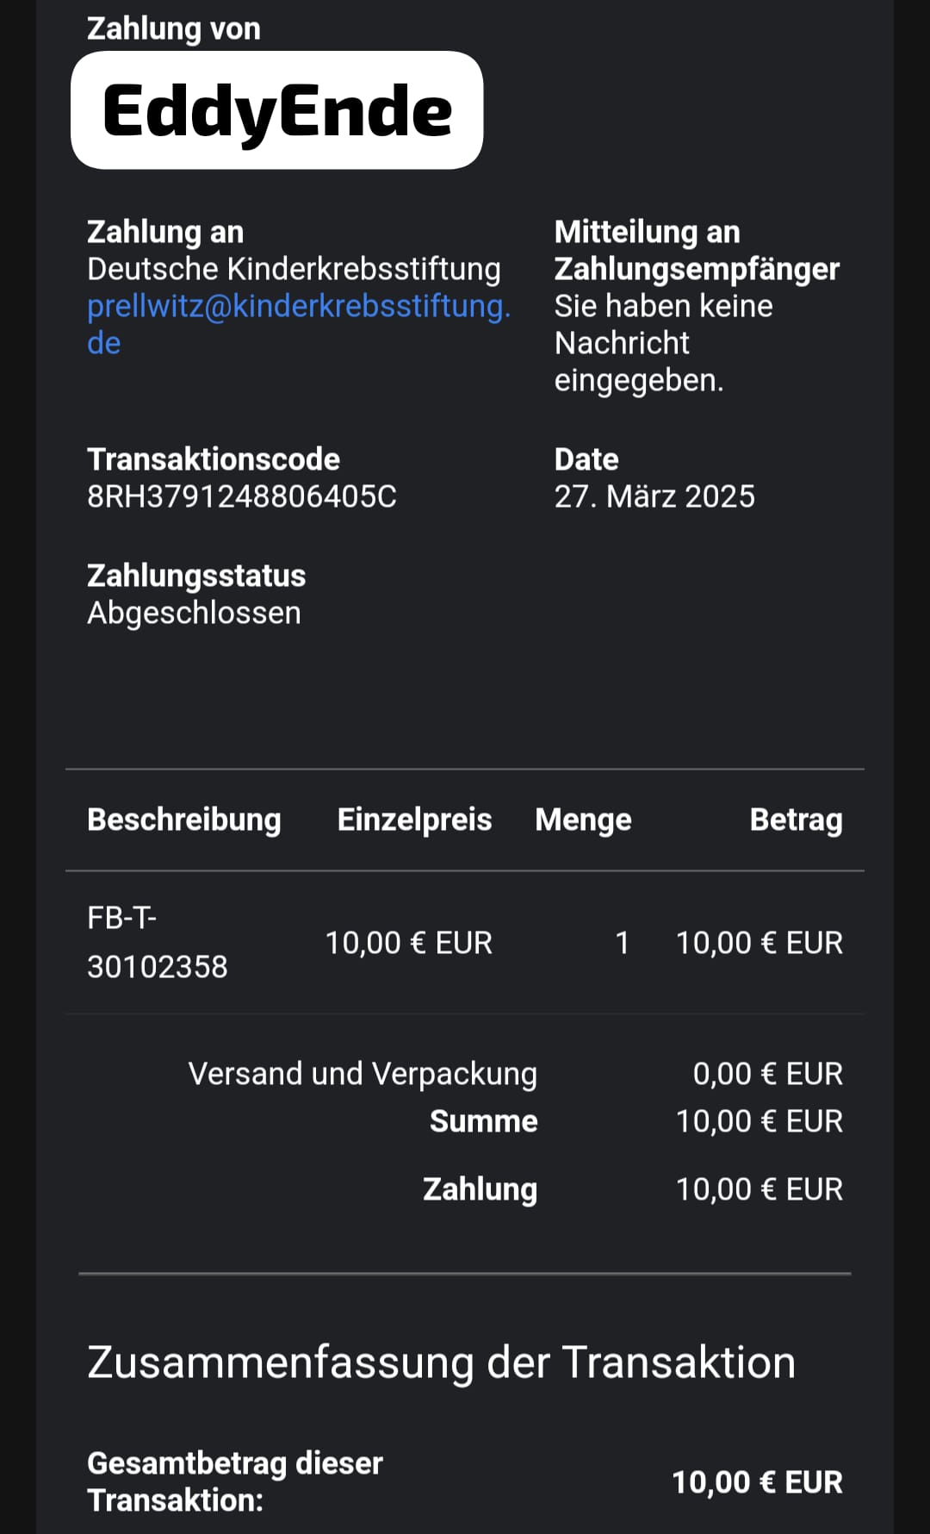Click the Beschreibung column header
930x1534 pixels.
point(183,820)
